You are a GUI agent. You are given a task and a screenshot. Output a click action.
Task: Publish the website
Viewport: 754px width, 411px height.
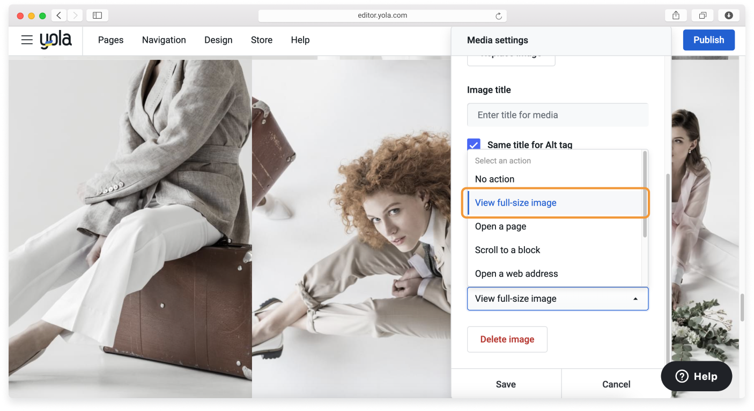click(x=708, y=40)
